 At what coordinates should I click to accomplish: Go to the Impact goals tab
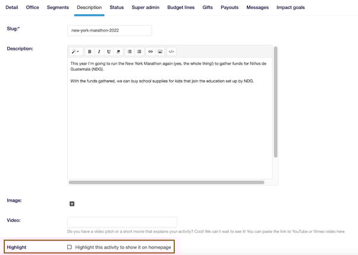pos(291,8)
